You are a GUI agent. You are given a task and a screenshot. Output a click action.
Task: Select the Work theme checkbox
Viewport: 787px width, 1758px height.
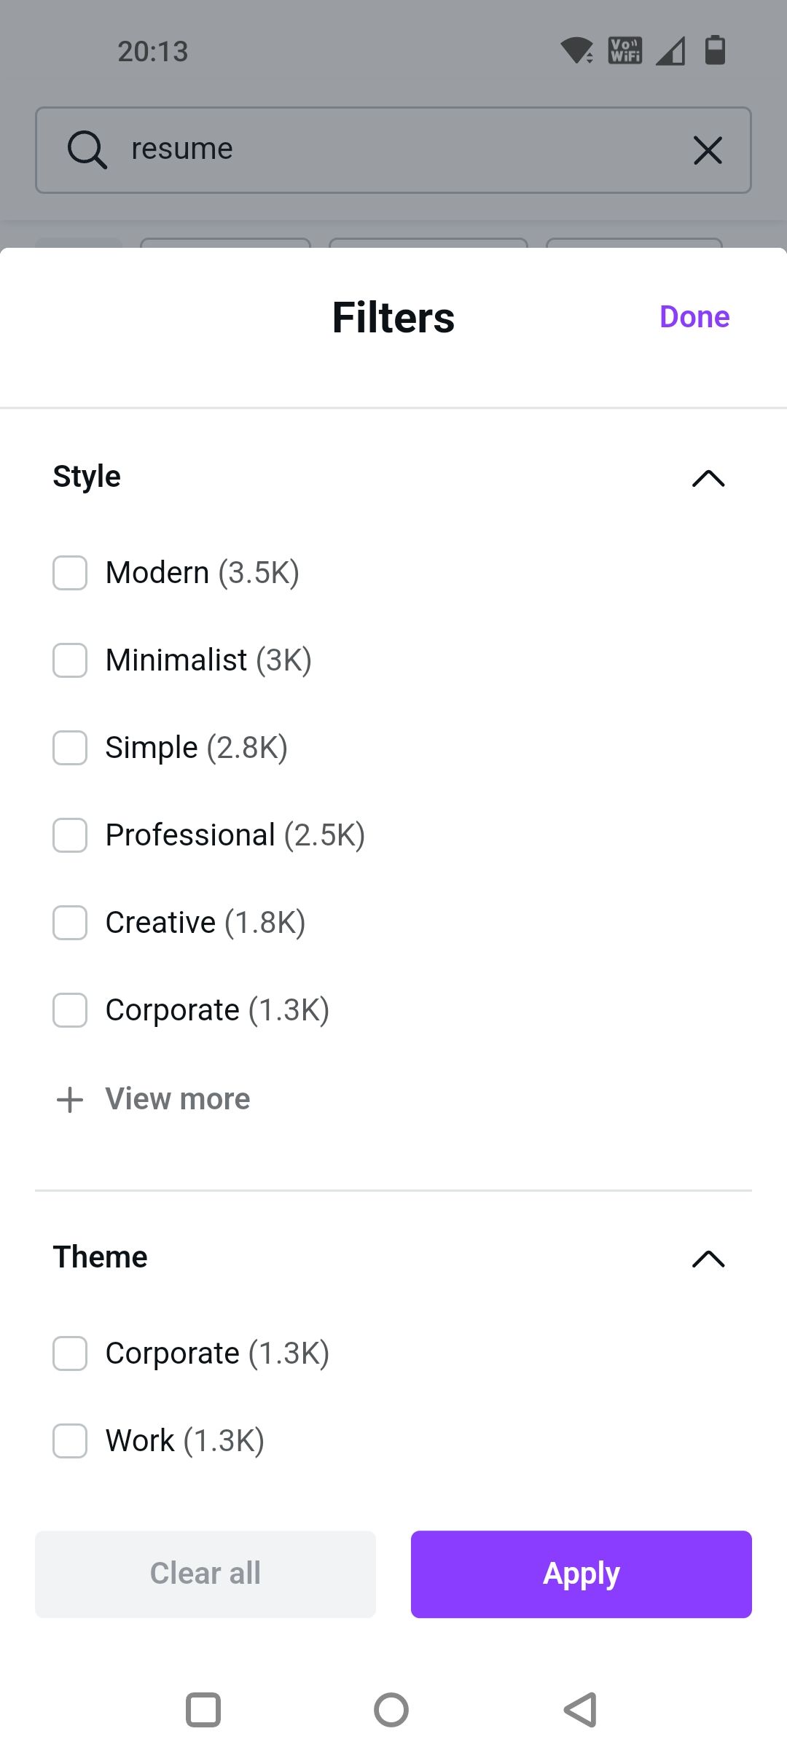[70, 1441]
